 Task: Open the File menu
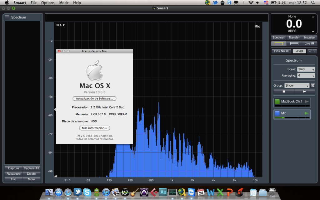click(33, 2)
